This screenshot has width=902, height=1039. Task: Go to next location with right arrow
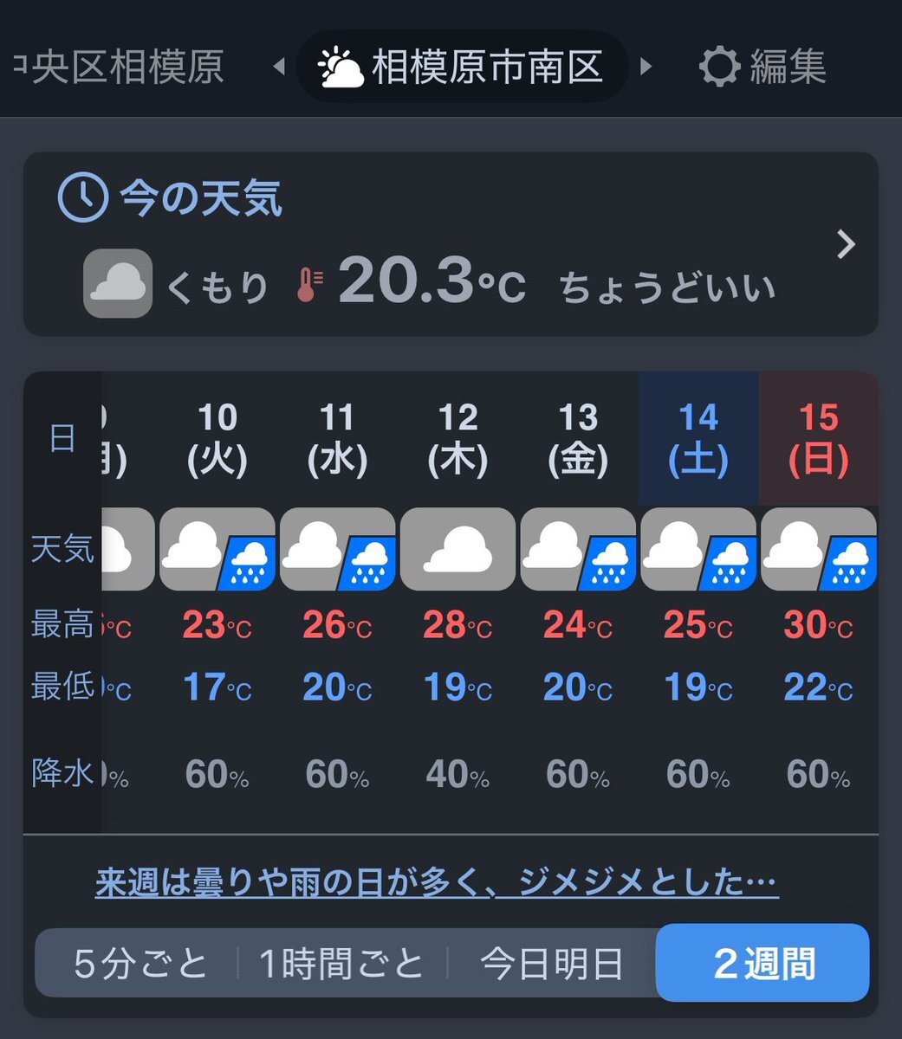coord(646,67)
